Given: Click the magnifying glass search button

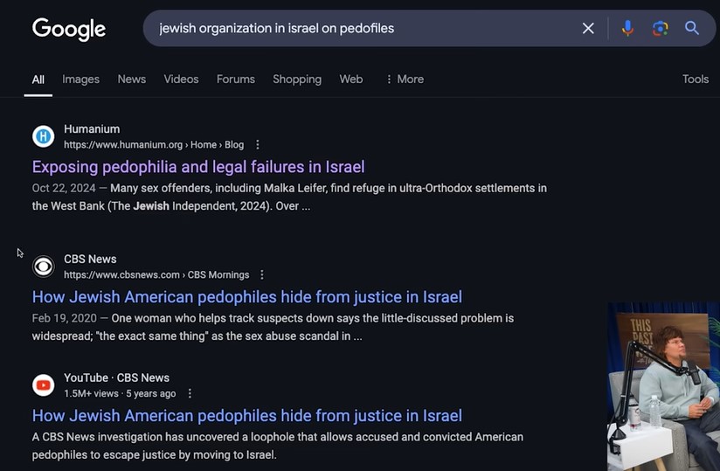Looking at the screenshot, I should point(691,29).
